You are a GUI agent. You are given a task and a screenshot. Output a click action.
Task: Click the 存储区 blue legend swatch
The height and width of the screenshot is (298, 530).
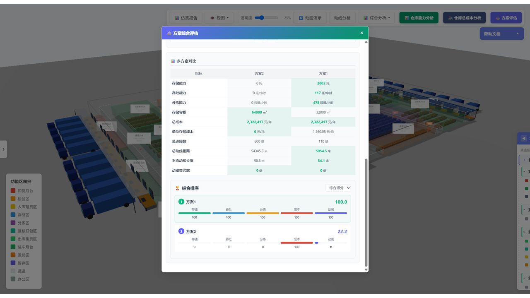tap(13, 215)
